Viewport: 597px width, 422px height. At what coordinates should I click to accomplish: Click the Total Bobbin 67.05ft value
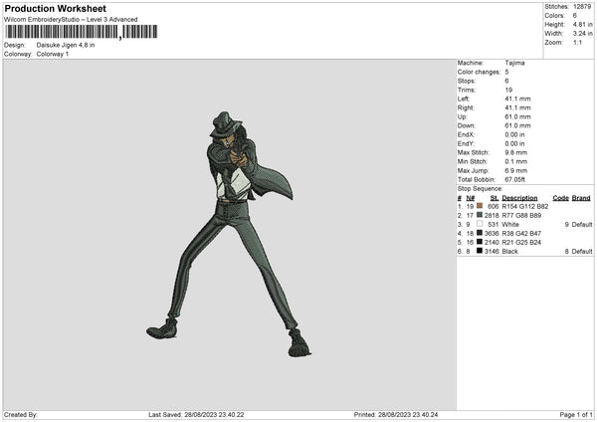[514, 179]
